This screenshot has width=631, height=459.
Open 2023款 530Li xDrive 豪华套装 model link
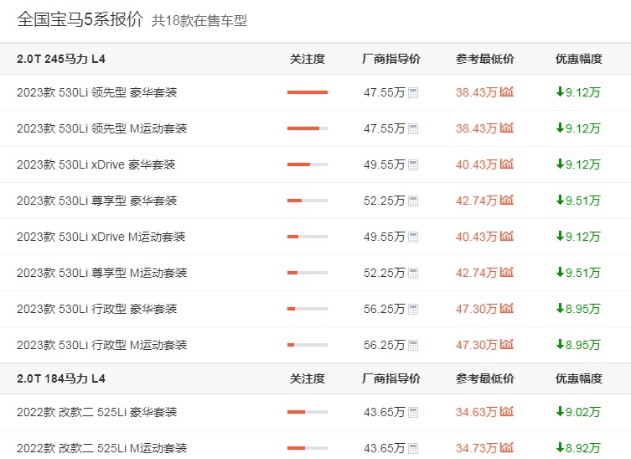coord(96,164)
